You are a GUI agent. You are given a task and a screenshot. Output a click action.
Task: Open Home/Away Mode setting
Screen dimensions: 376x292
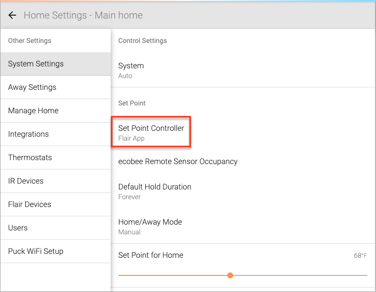[x=243, y=227]
